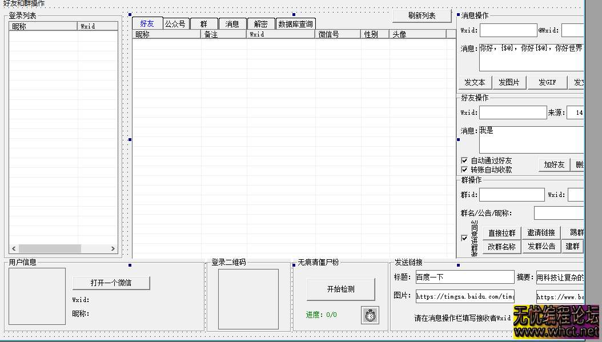
Task: Click the stopwatch icon next to 进度
Action: 370,315
